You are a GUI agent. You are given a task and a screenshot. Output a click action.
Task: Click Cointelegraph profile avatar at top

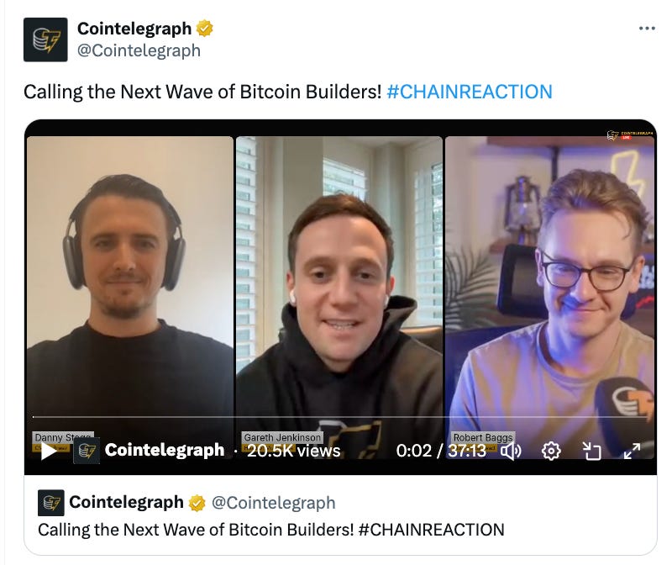pyautogui.click(x=45, y=40)
